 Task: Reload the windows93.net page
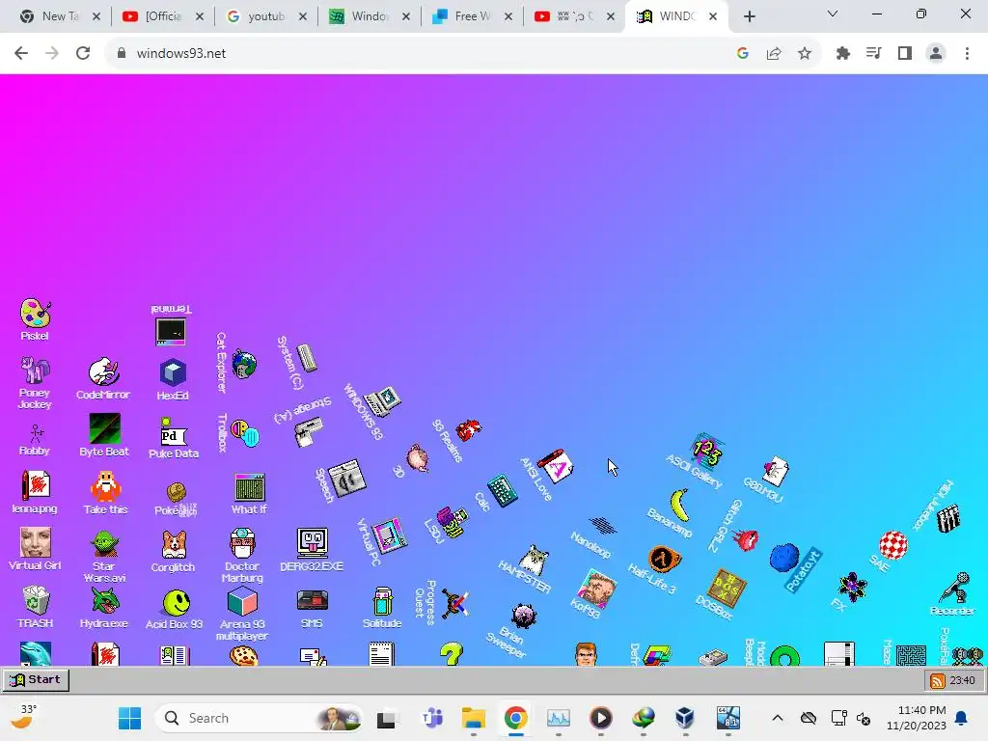83,54
